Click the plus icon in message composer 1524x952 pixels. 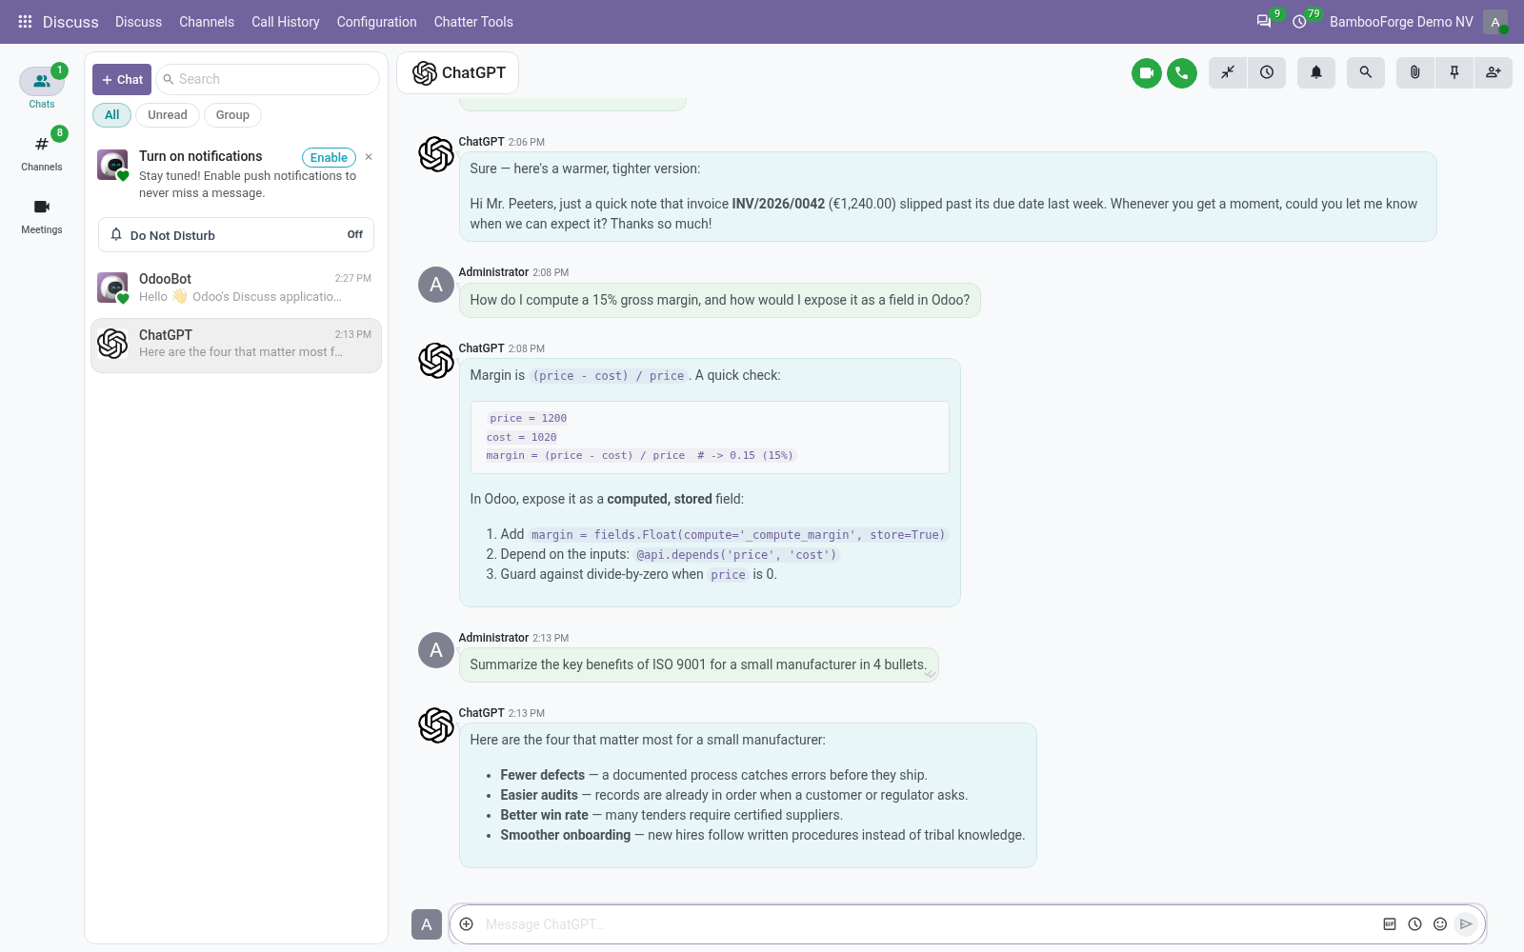467,924
